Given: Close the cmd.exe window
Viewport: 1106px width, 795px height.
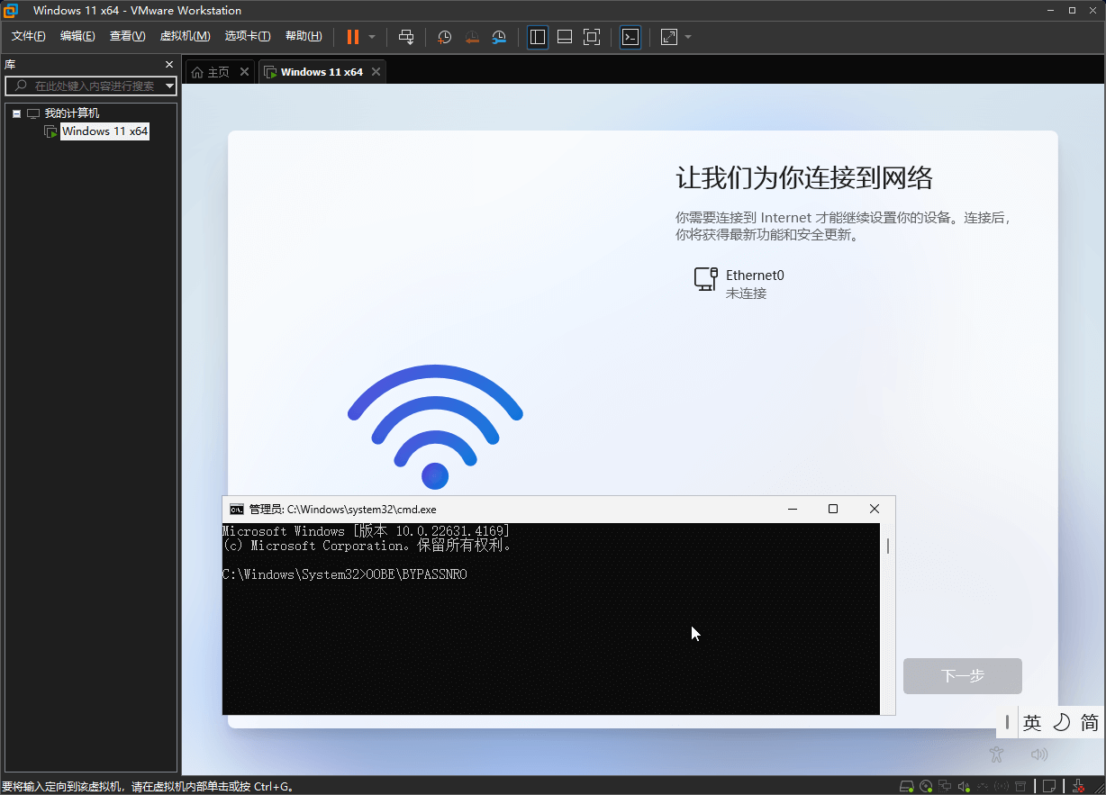Looking at the screenshot, I should (874, 509).
